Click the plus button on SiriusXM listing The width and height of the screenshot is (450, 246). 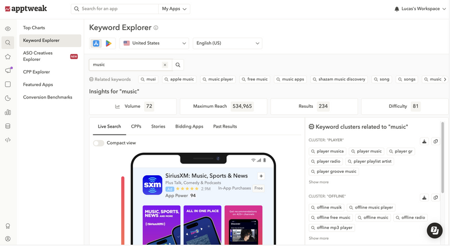tap(261, 176)
